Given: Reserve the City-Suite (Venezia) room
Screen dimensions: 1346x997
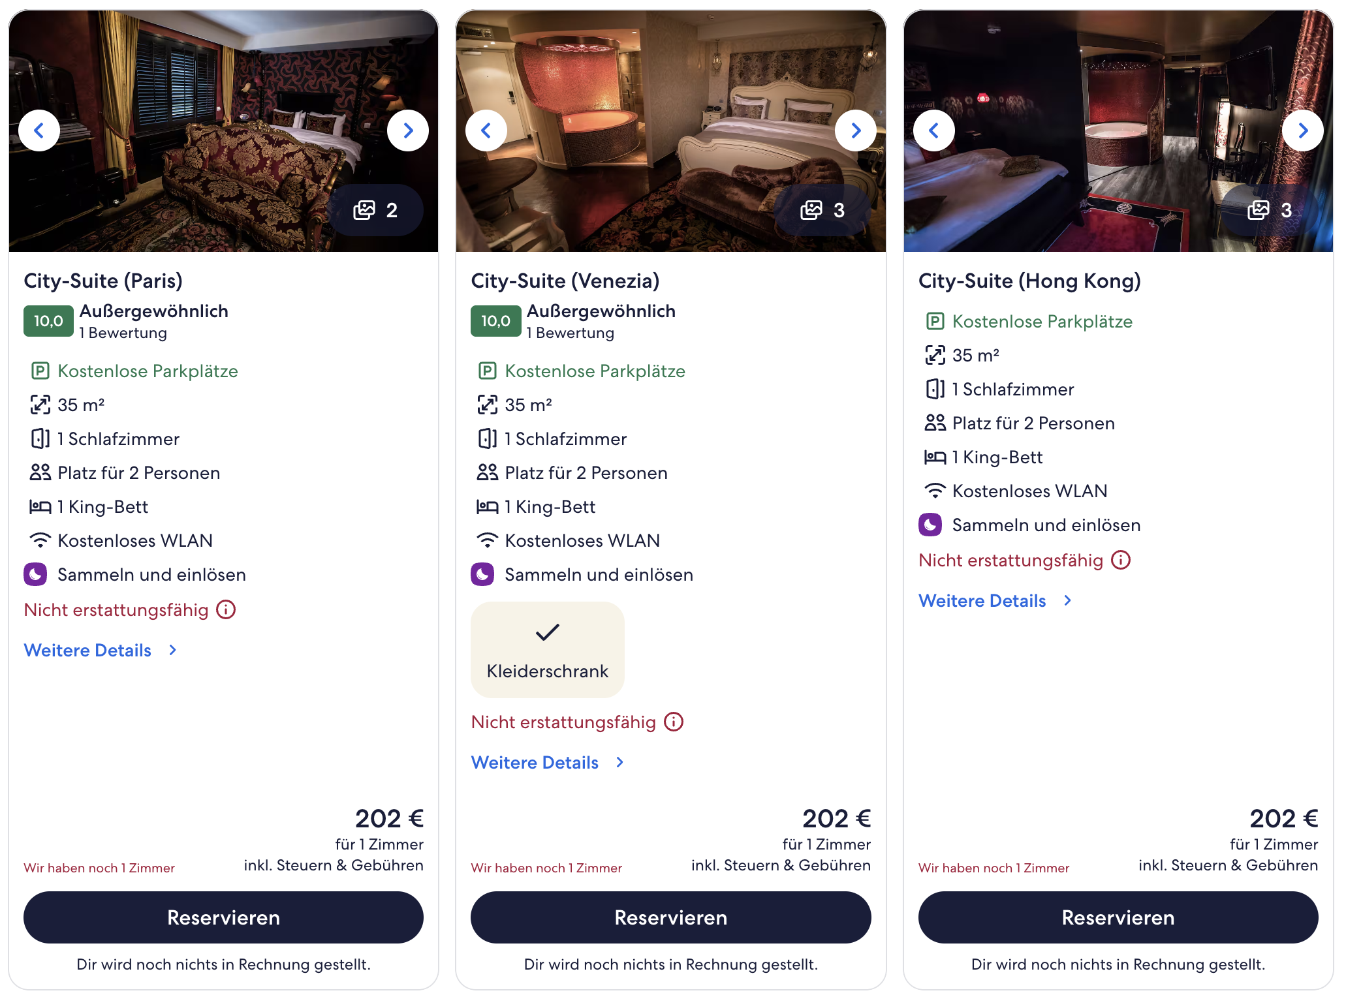Looking at the screenshot, I should click(670, 917).
